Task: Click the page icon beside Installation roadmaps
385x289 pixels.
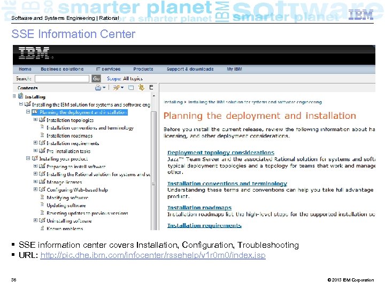Action: 42,135
